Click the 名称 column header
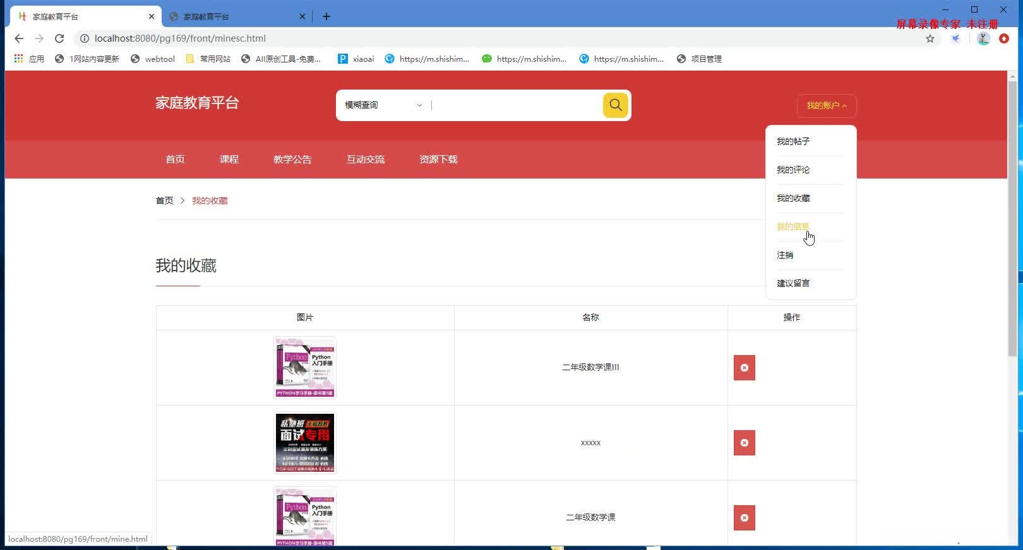The image size is (1023, 550). click(x=590, y=317)
